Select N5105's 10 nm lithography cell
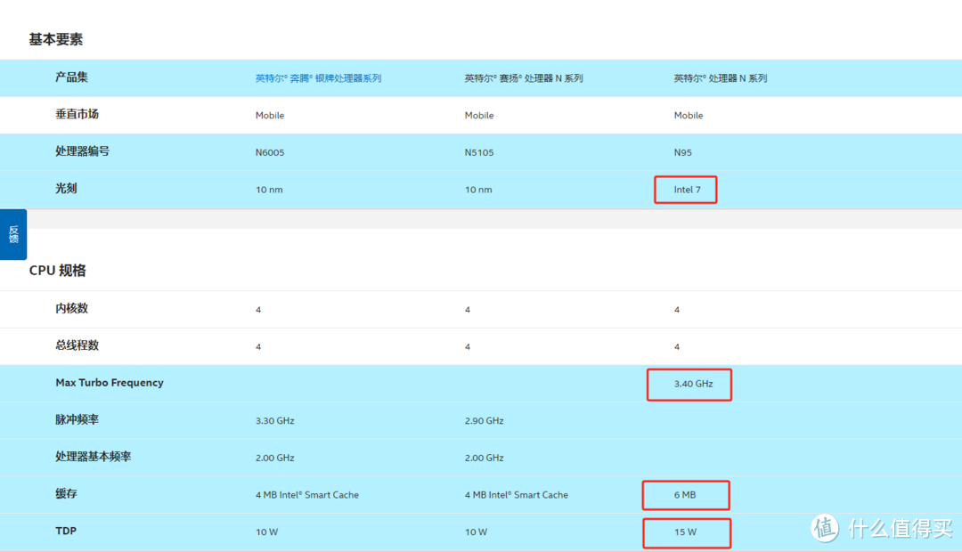Image resolution: width=962 pixels, height=552 pixels. point(478,191)
